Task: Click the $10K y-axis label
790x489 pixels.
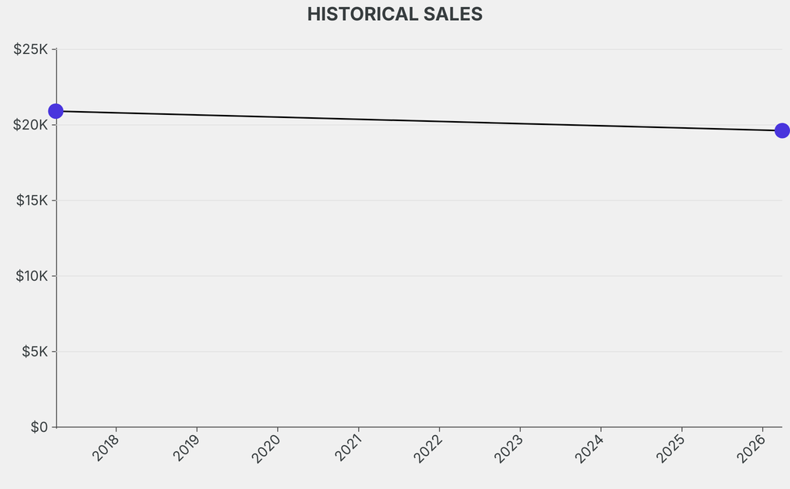Action: coord(32,276)
